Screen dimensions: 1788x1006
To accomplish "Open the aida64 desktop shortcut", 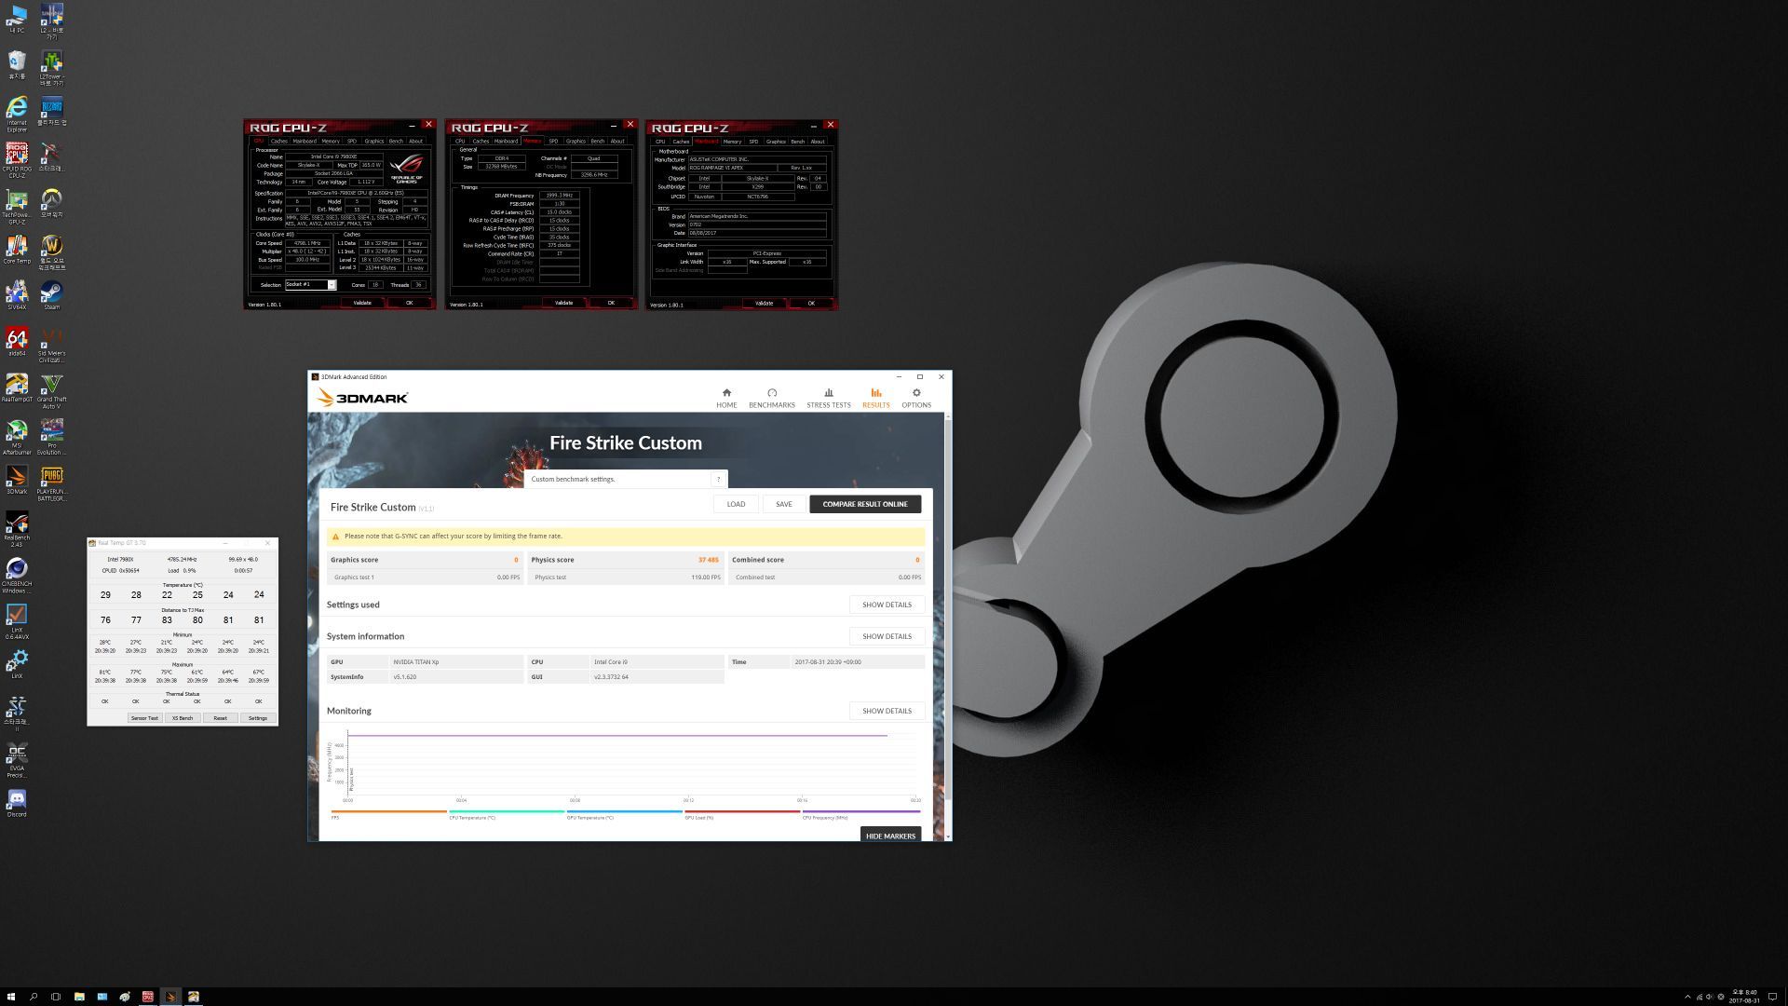I will 17,342.
